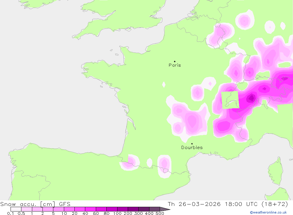Pick the 200–300 cm legend swatch
This screenshot has width=293, height=215.
[x=133, y=209]
